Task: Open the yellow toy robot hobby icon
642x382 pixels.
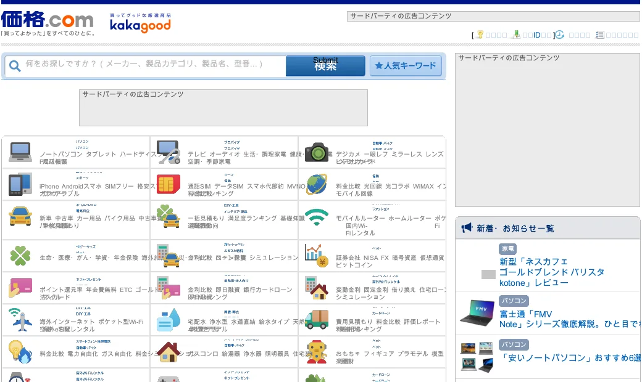Action: 317,351
